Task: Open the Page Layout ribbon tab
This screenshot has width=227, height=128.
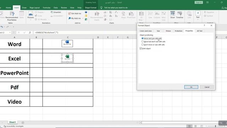Action: tap(35, 8)
